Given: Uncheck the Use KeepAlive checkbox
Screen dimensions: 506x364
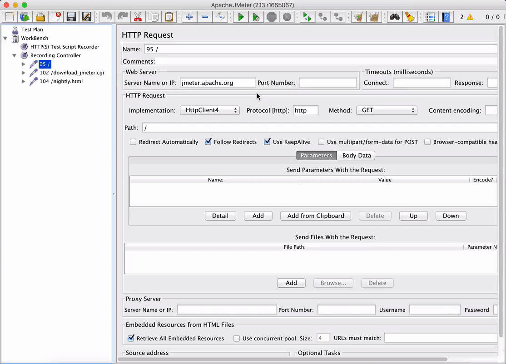Looking at the screenshot, I should pyautogui.click(x=267, y=142).
